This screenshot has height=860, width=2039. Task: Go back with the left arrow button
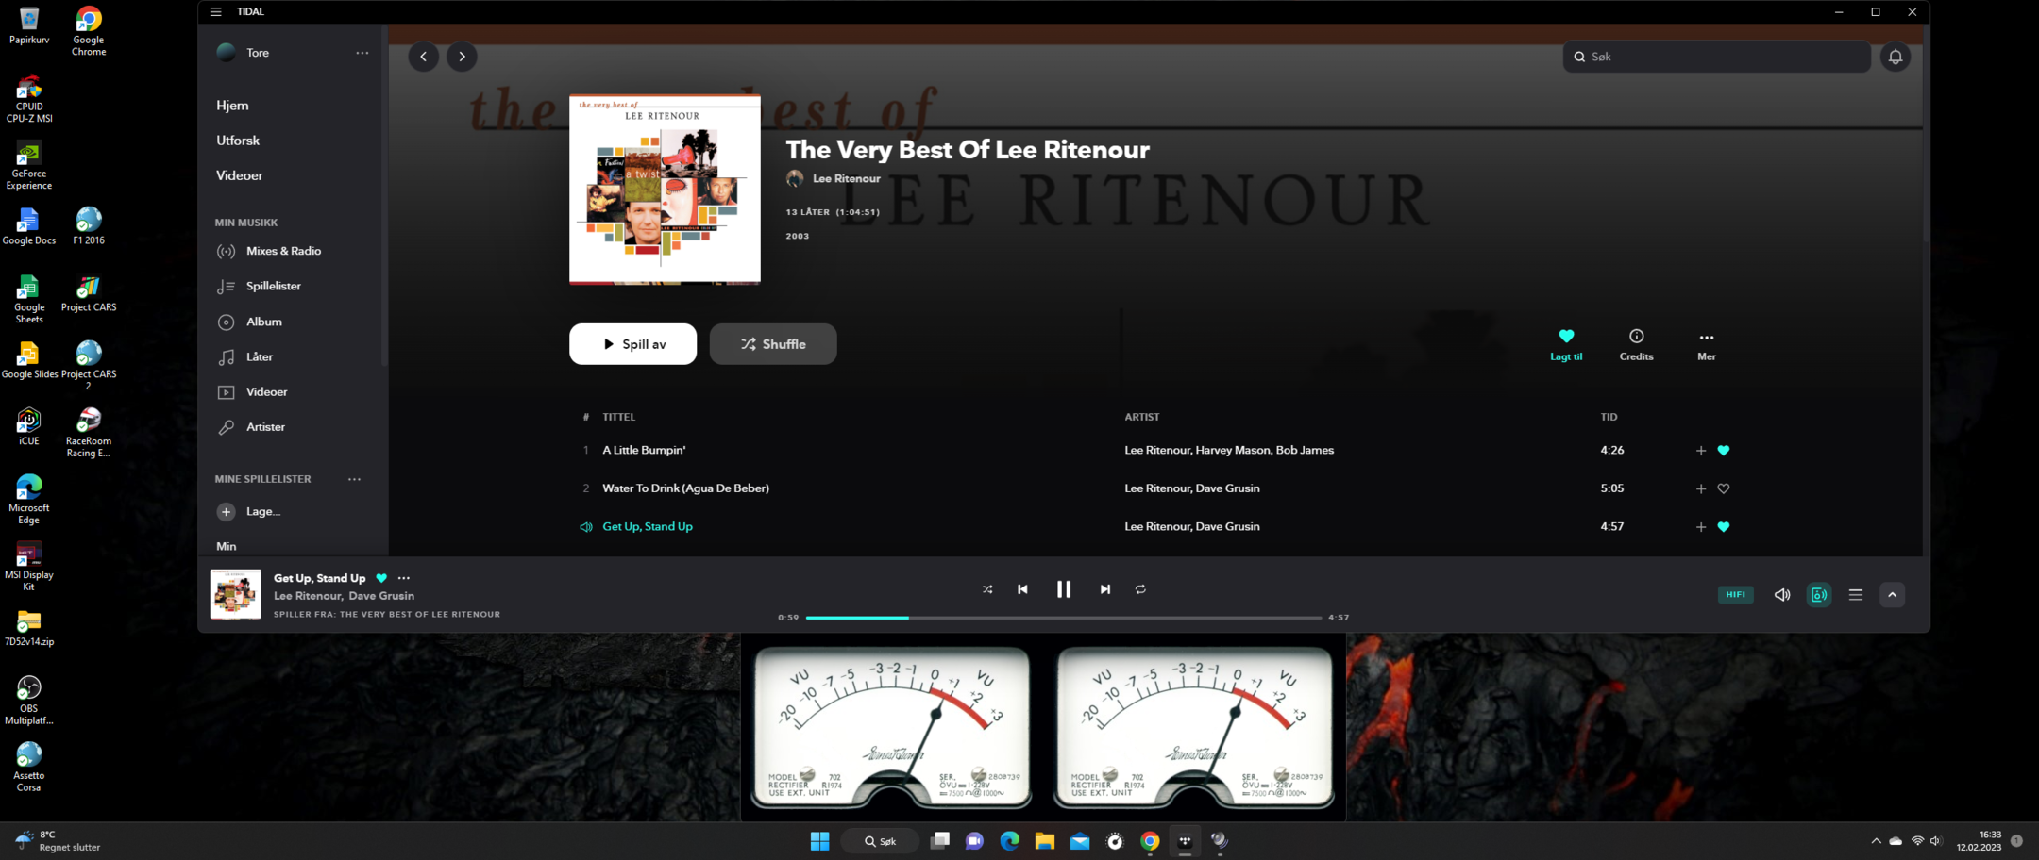(423, 57)
